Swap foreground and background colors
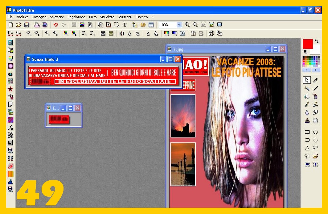Image resolution: width=328 pixels, height=214 pixels. click(317, 41)
